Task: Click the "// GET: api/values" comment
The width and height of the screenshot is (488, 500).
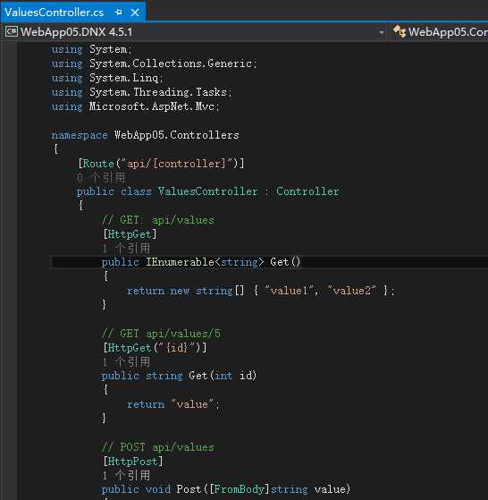Action: [x=157, y=220]
